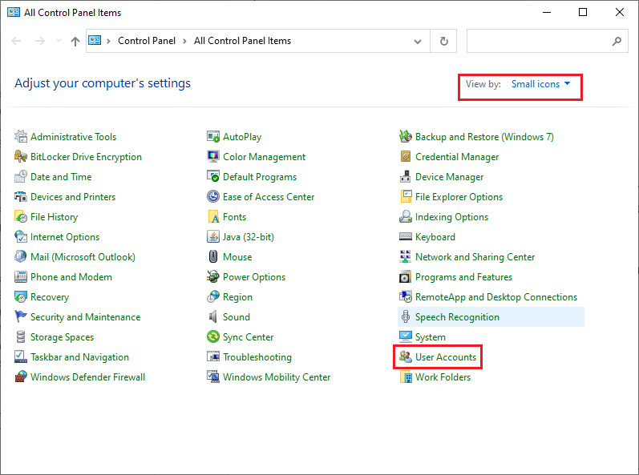Click the Sync Center icon

(x=213, y=337)
